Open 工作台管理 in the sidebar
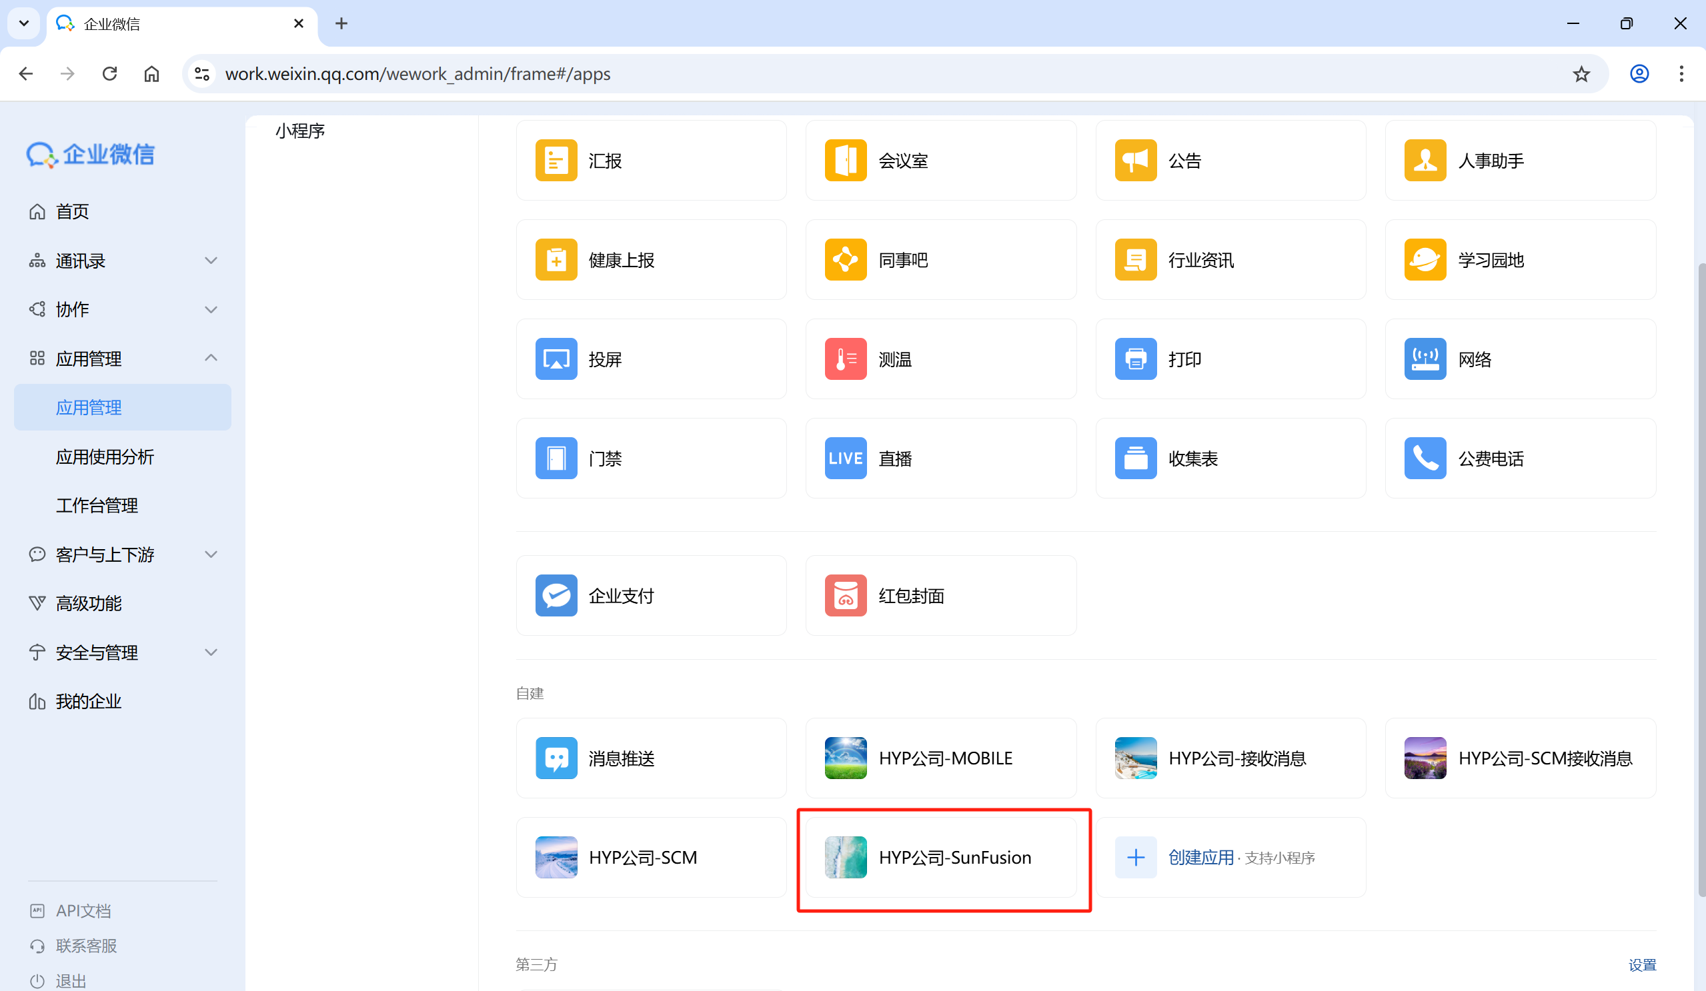Screen dimensions: 1706x991 pos(97,505)
